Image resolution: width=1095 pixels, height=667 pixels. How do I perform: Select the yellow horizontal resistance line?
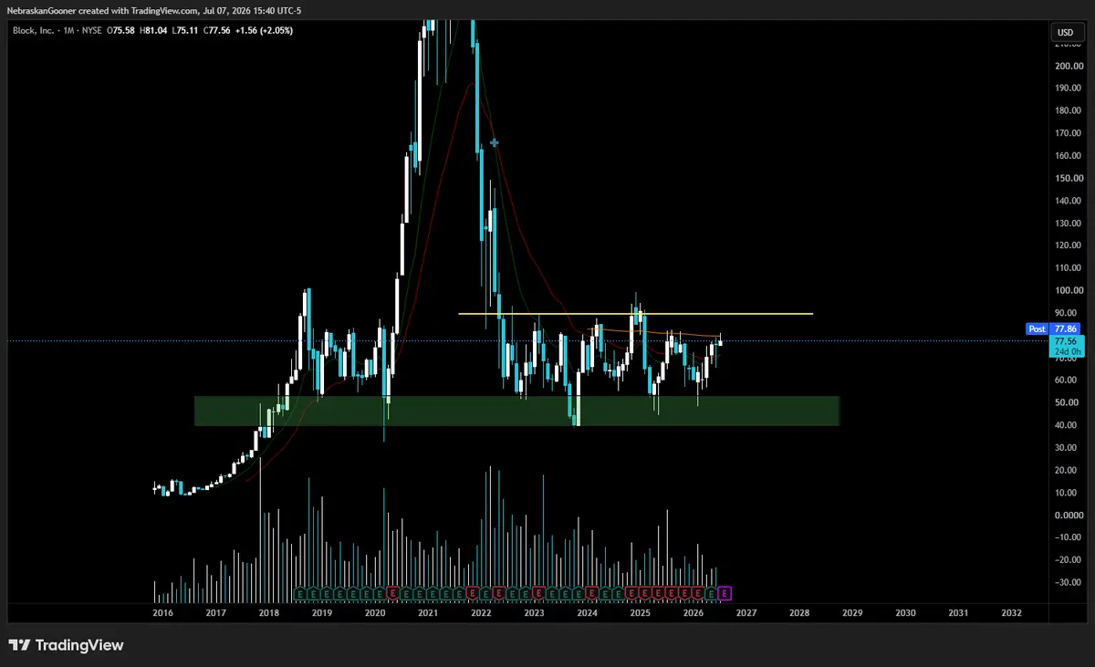[x=635, y=314]
